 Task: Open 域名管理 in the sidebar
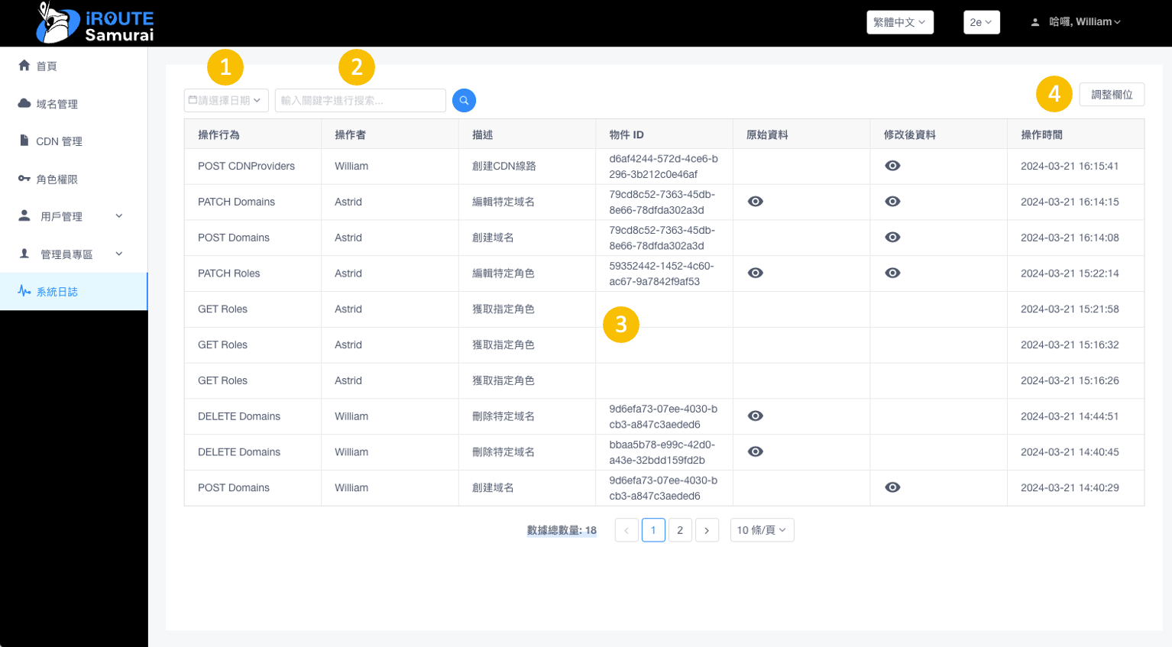tap(57, 104)
